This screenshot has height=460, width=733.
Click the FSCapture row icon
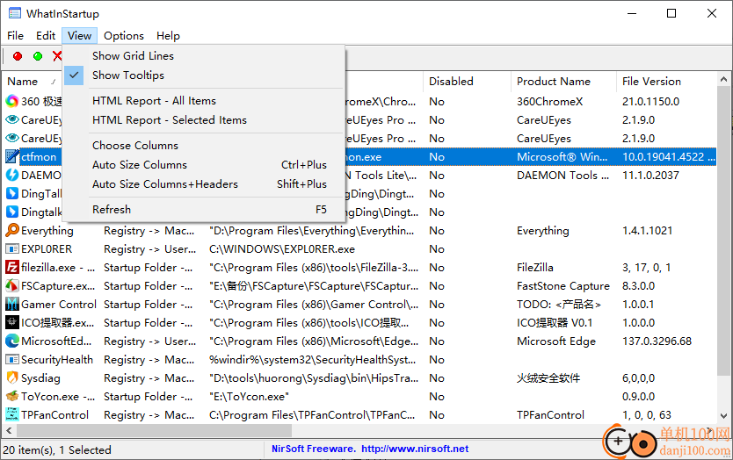12,285
